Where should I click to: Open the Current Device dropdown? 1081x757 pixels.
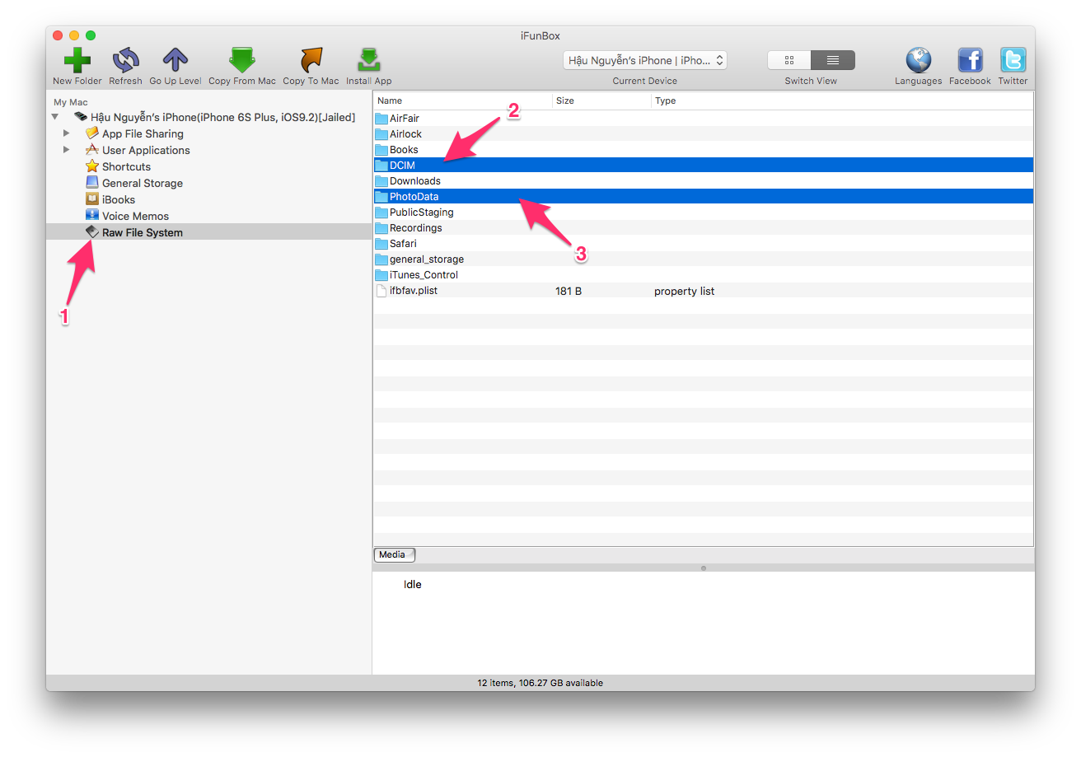tap(645, 60)
